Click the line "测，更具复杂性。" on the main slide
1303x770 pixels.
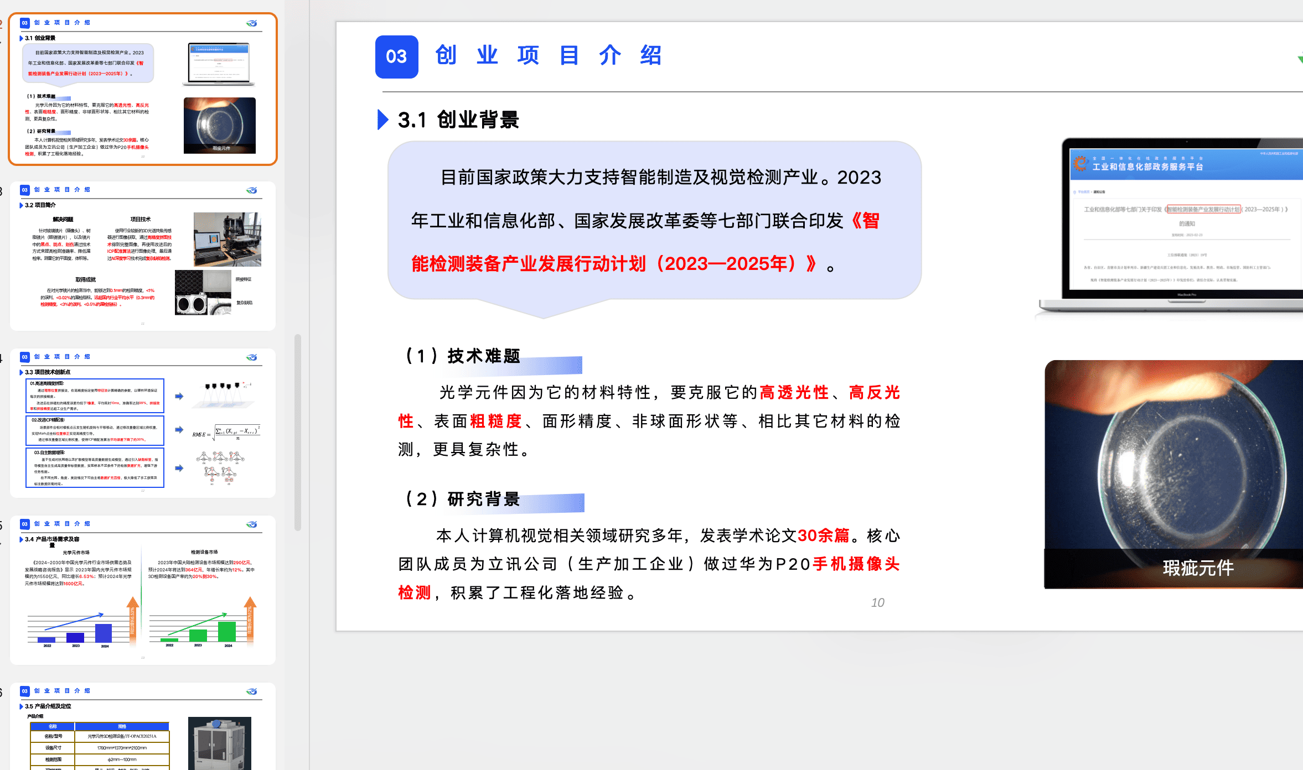(464, 449)
